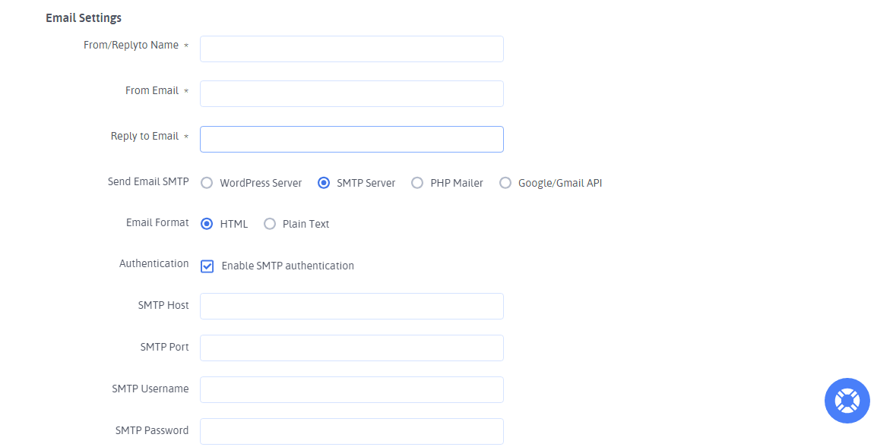Click the SMTP Host label text
The width and height of the screenshot is (893, 447).
point(163,305)
